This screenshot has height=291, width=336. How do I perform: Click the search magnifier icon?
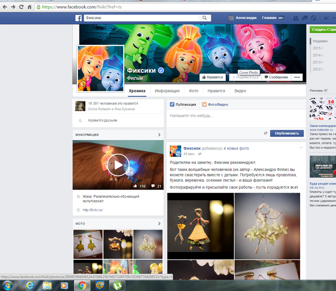[x=205, y=18]
